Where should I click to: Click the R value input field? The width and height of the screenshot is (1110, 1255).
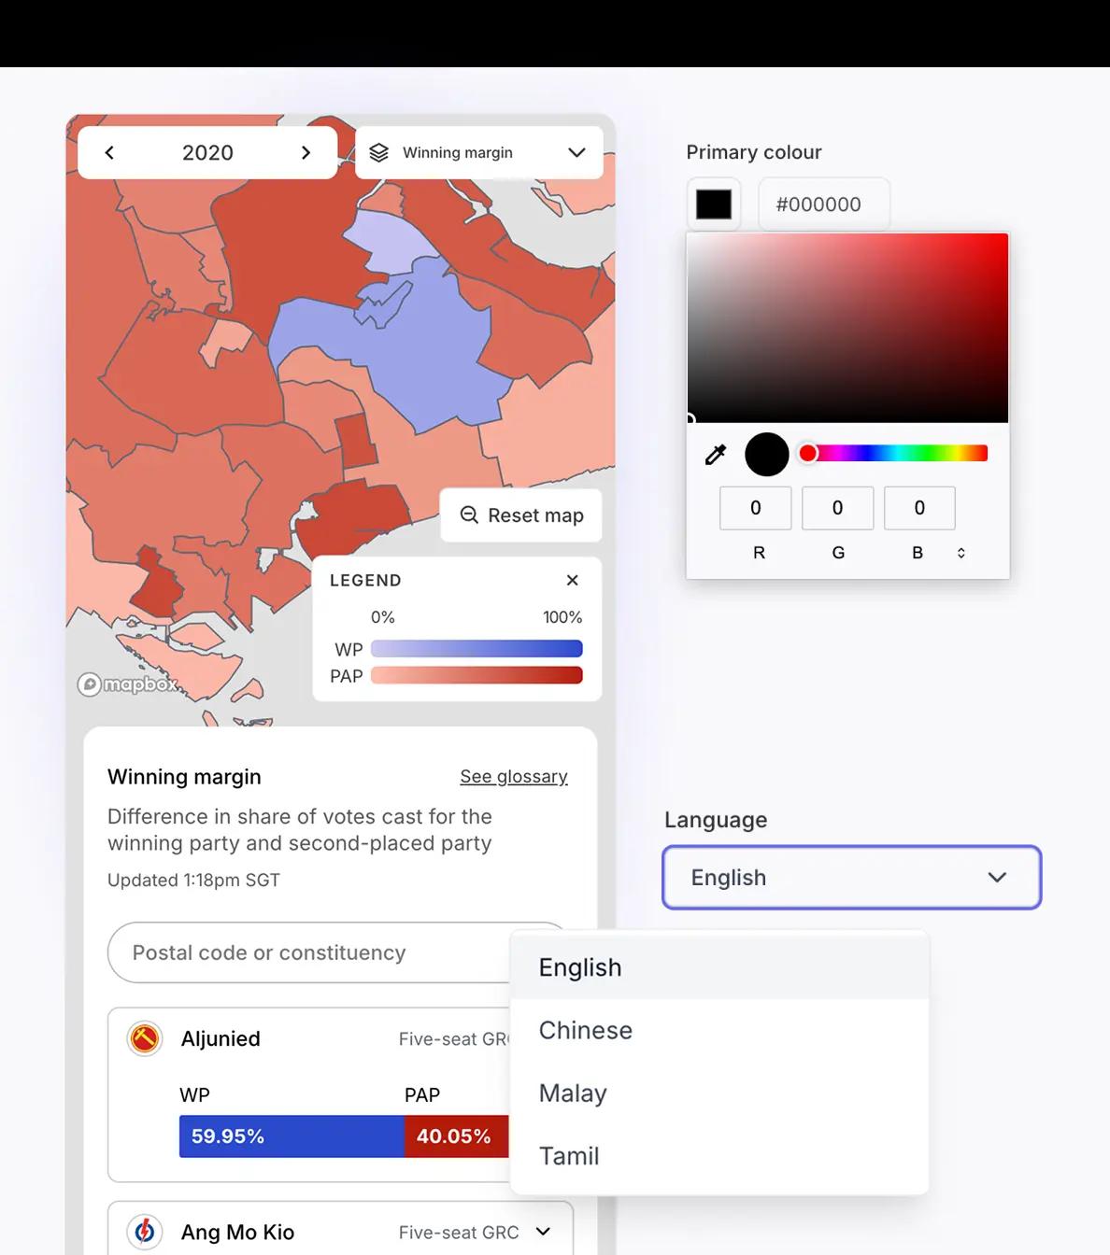(756, 508)
